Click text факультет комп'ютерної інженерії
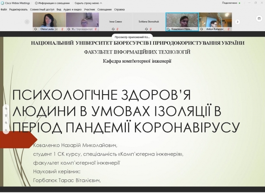The height and width of the screenshot is (193, 265). 77,163
